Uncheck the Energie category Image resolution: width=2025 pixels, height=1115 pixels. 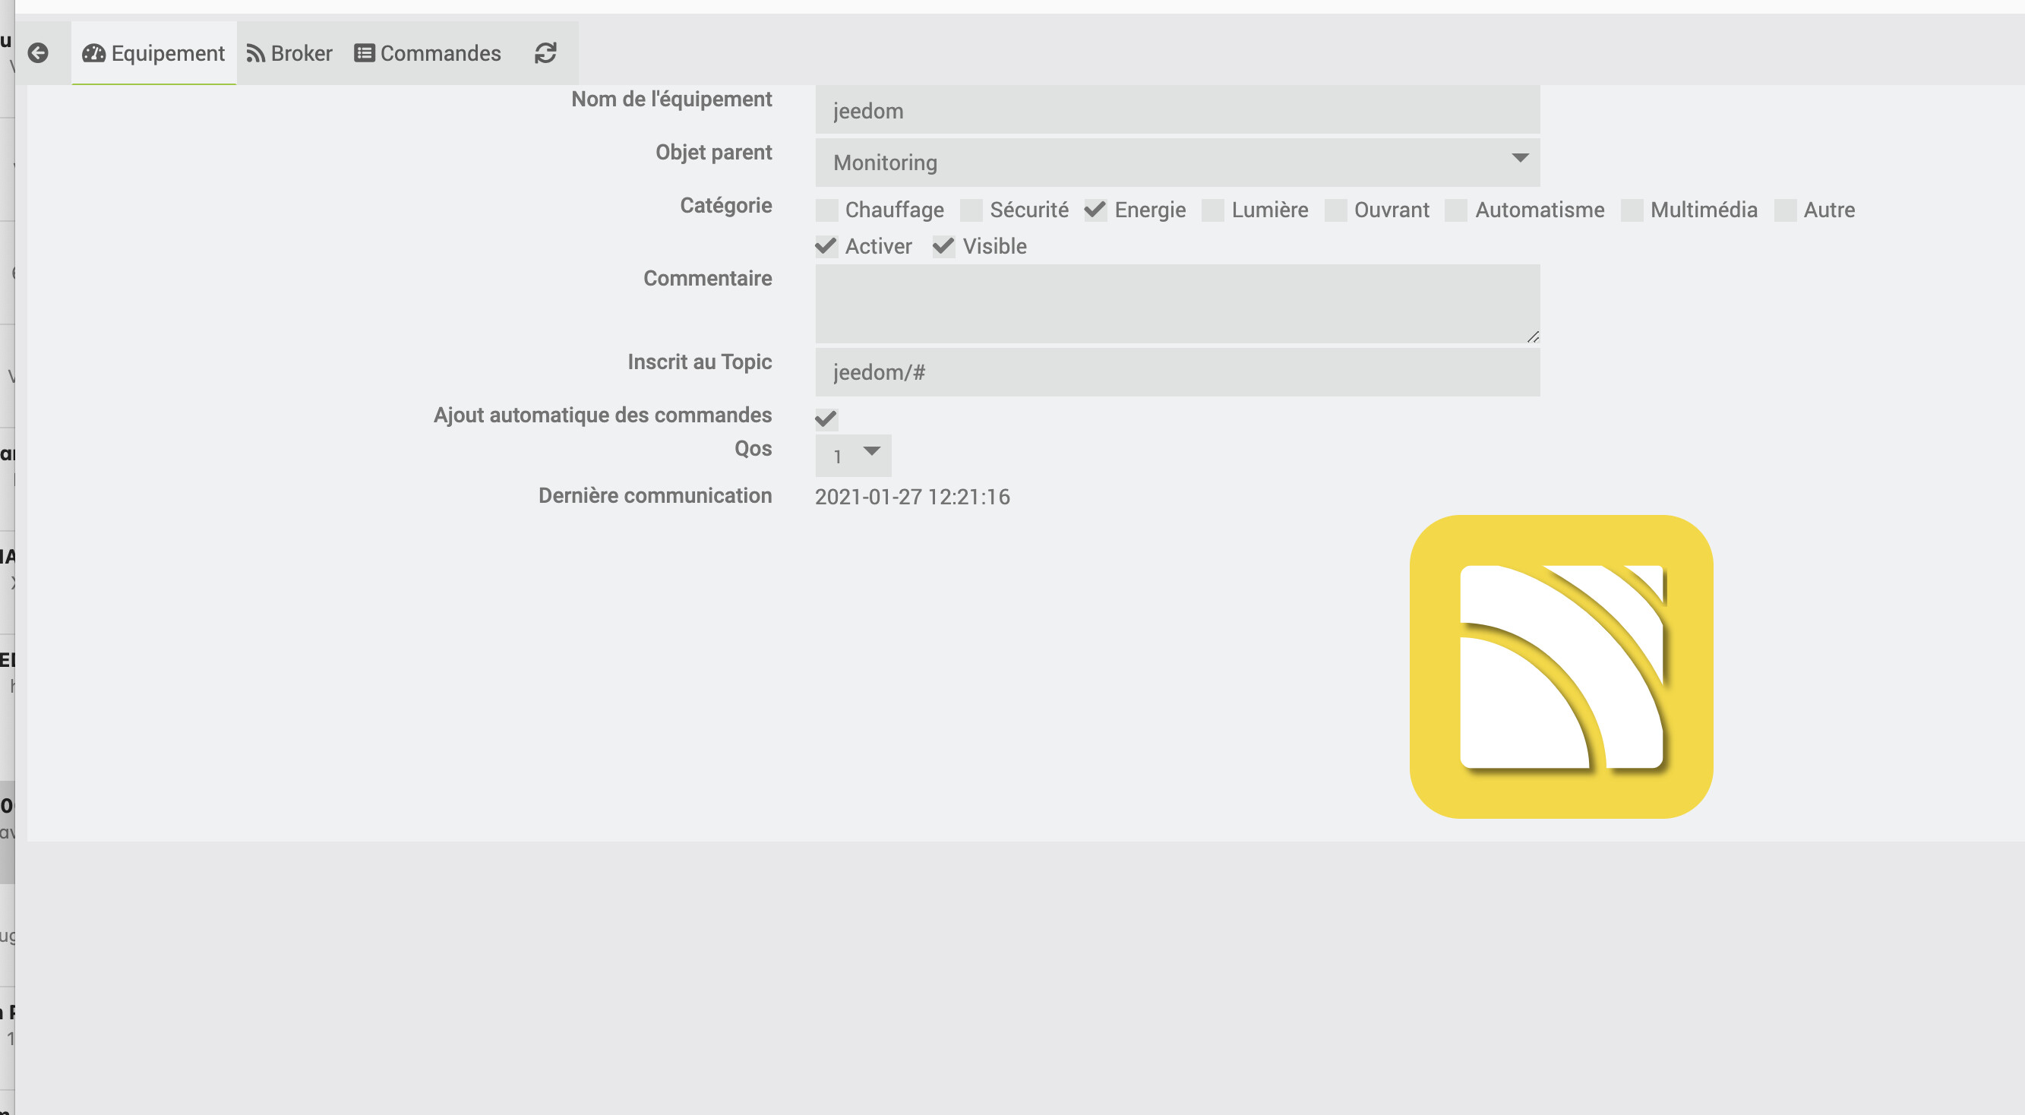tap(1095, 210)
